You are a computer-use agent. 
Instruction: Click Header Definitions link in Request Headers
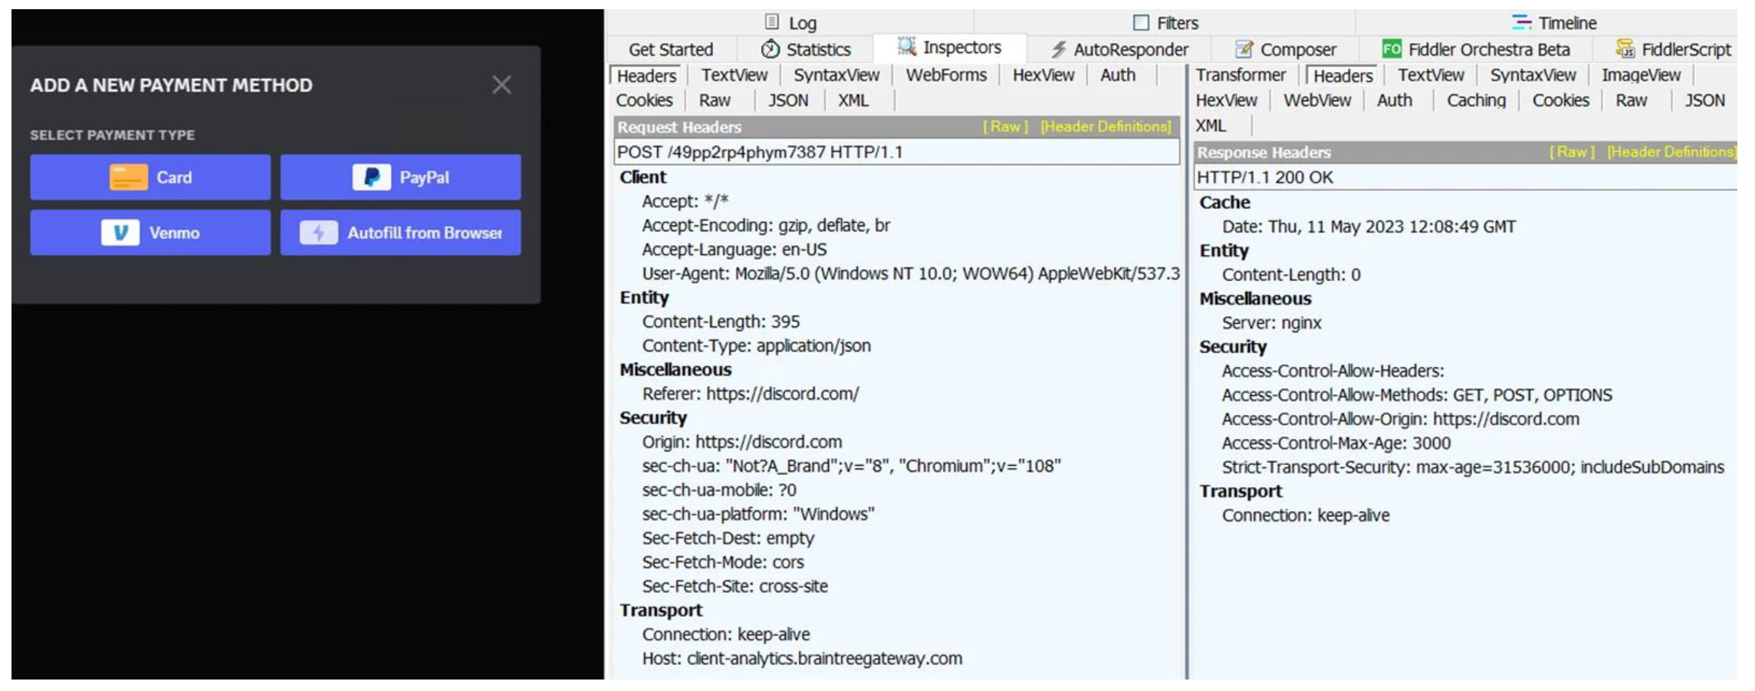pos(1106,126)
